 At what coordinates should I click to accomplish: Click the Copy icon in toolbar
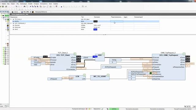(16, 6)
